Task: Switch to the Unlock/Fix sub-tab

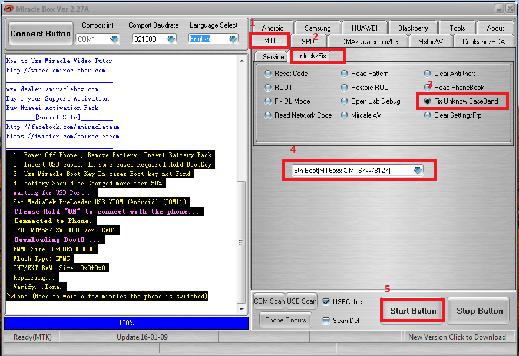Action: tap(310, 56)
